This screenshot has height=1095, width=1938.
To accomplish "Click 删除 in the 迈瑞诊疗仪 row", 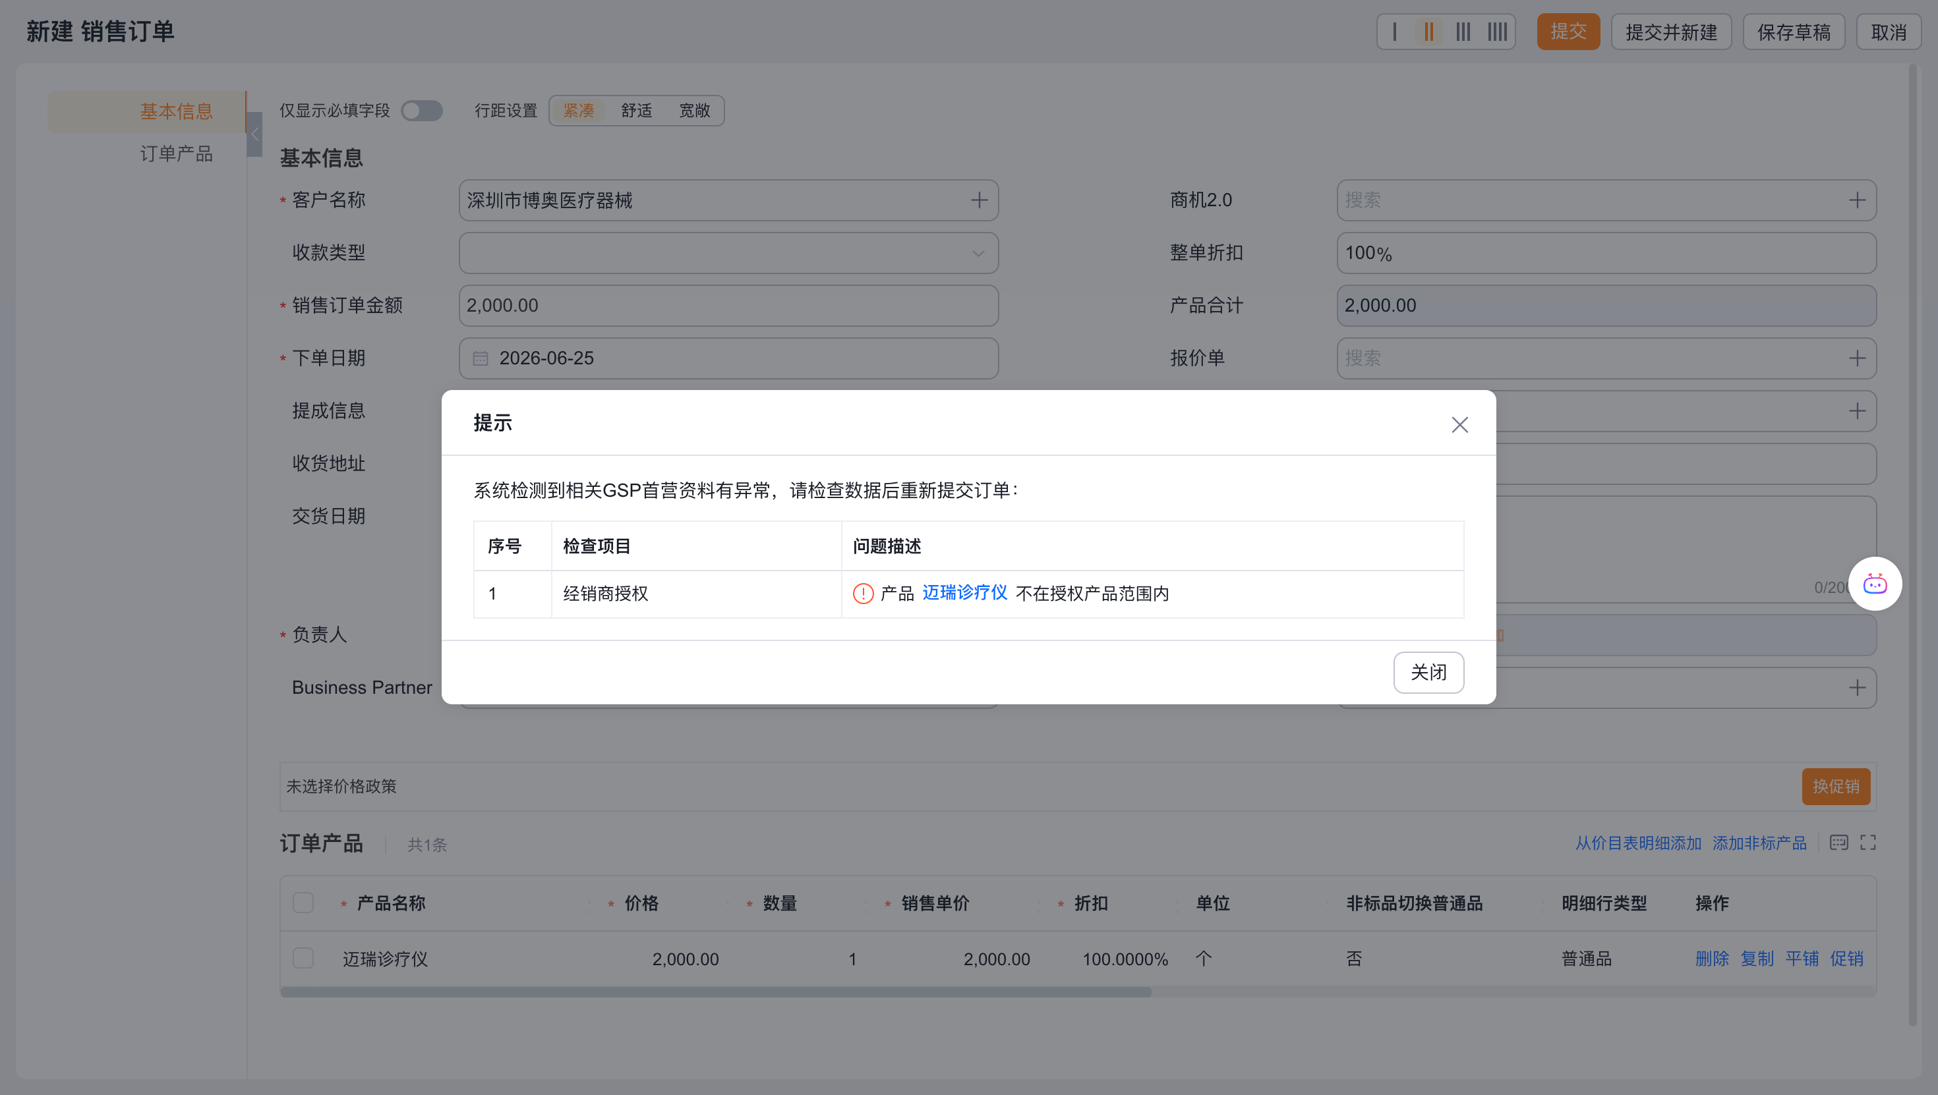I will tap(1711, 959).
